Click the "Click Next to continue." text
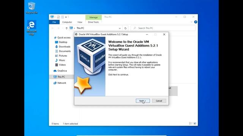This screenshot has height=136, width=243. [x=118, y=75]
